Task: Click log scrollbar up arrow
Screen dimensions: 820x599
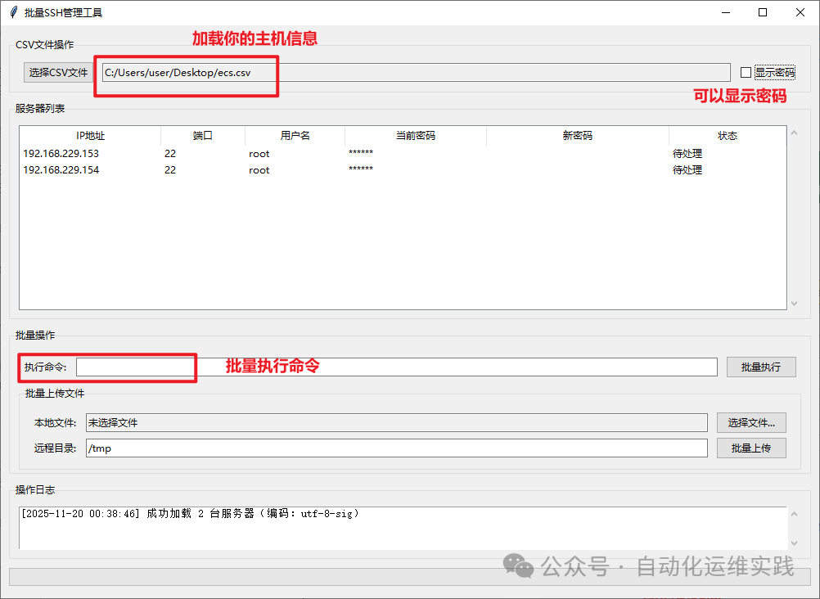Action: coord(794,514)
